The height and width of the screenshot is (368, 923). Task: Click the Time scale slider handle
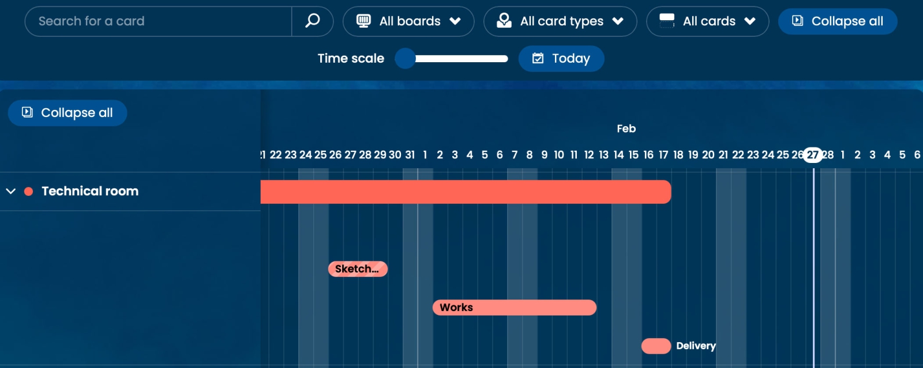click(405, 58)
